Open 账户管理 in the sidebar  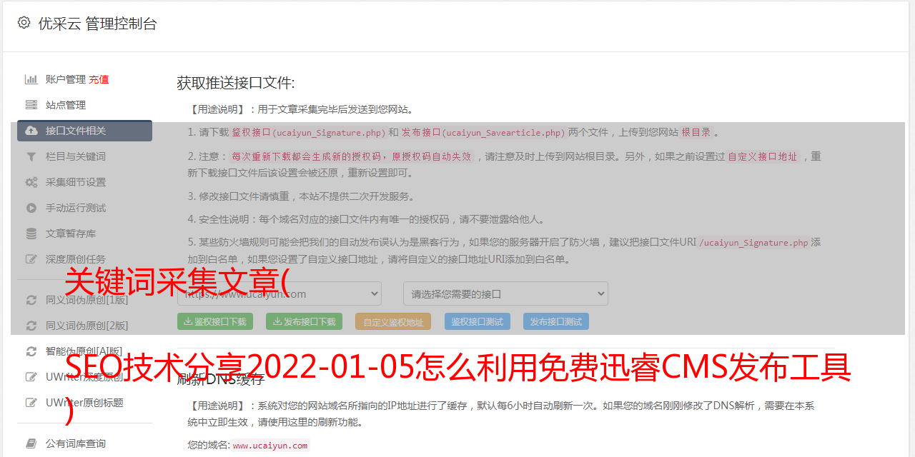tap(66, 79)
